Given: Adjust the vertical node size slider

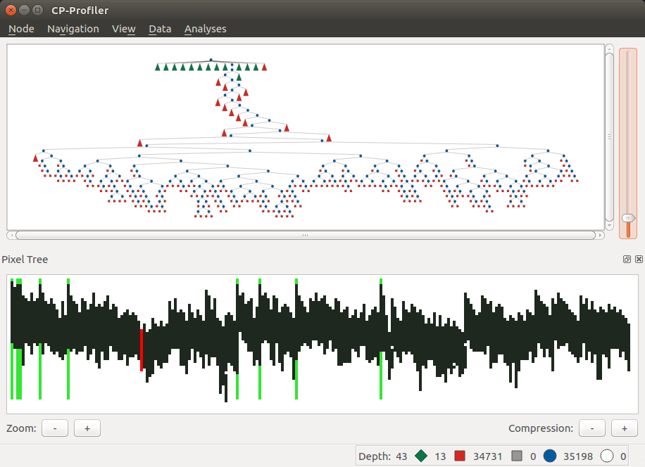Looking at the screenshot, I should [x=627, y=219].
